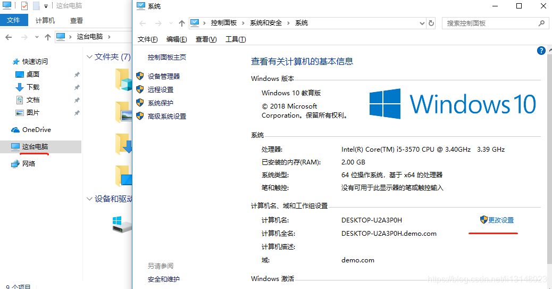552x289 pixels.
Task: Open recent locations dropdown in the System window
Action: [x=171, y=23]
